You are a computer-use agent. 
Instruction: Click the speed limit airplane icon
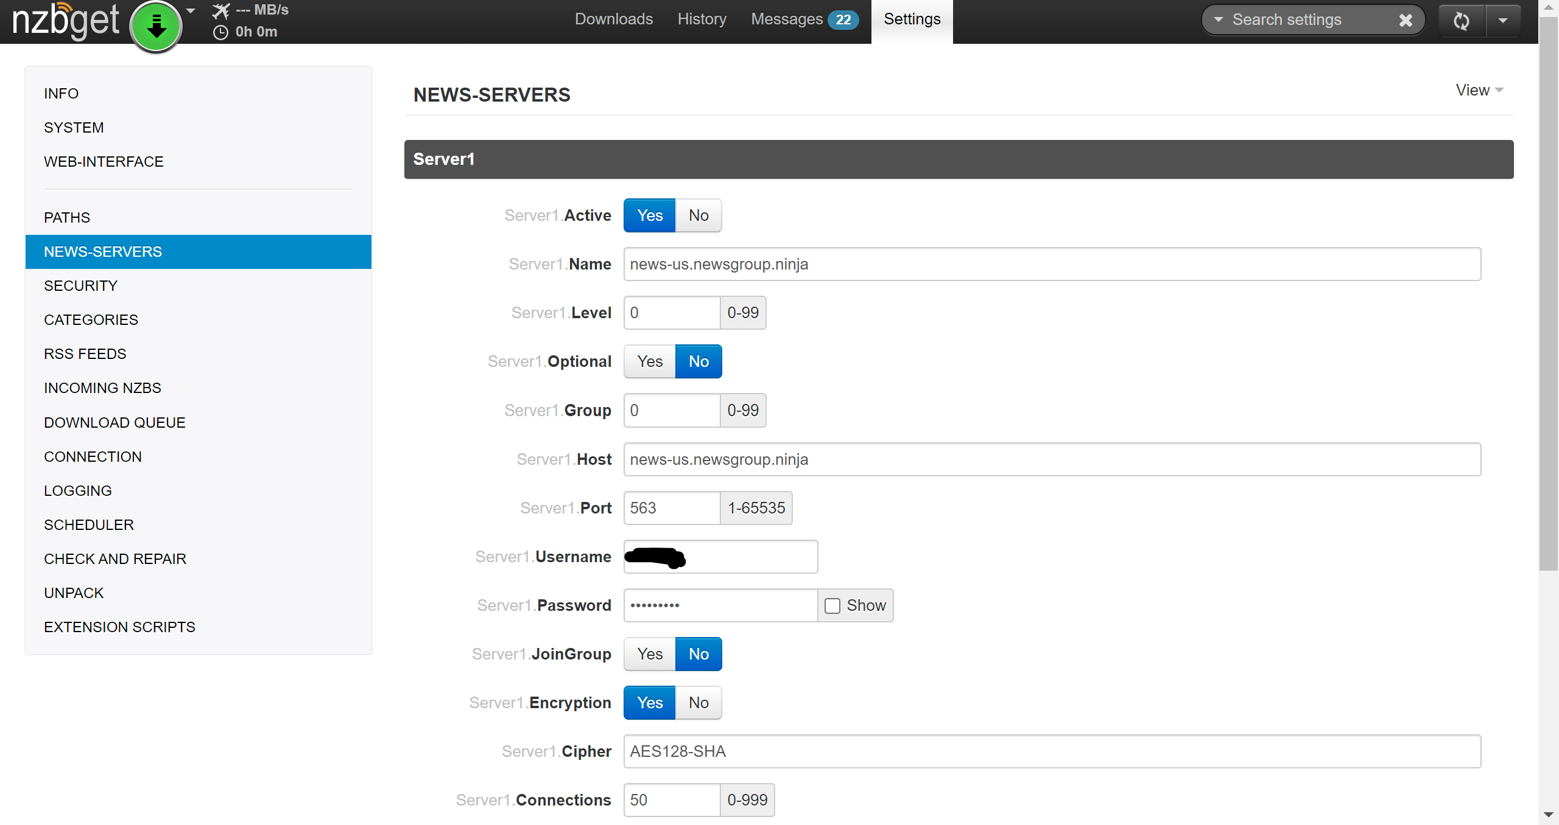[x=221, y=10]
